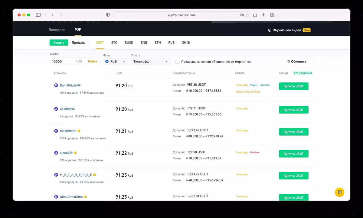Image resolution: width=363 pixels, height=218 pixels.
Task: Open Обучающее видео tutorial link
Action: click(287, 30)
